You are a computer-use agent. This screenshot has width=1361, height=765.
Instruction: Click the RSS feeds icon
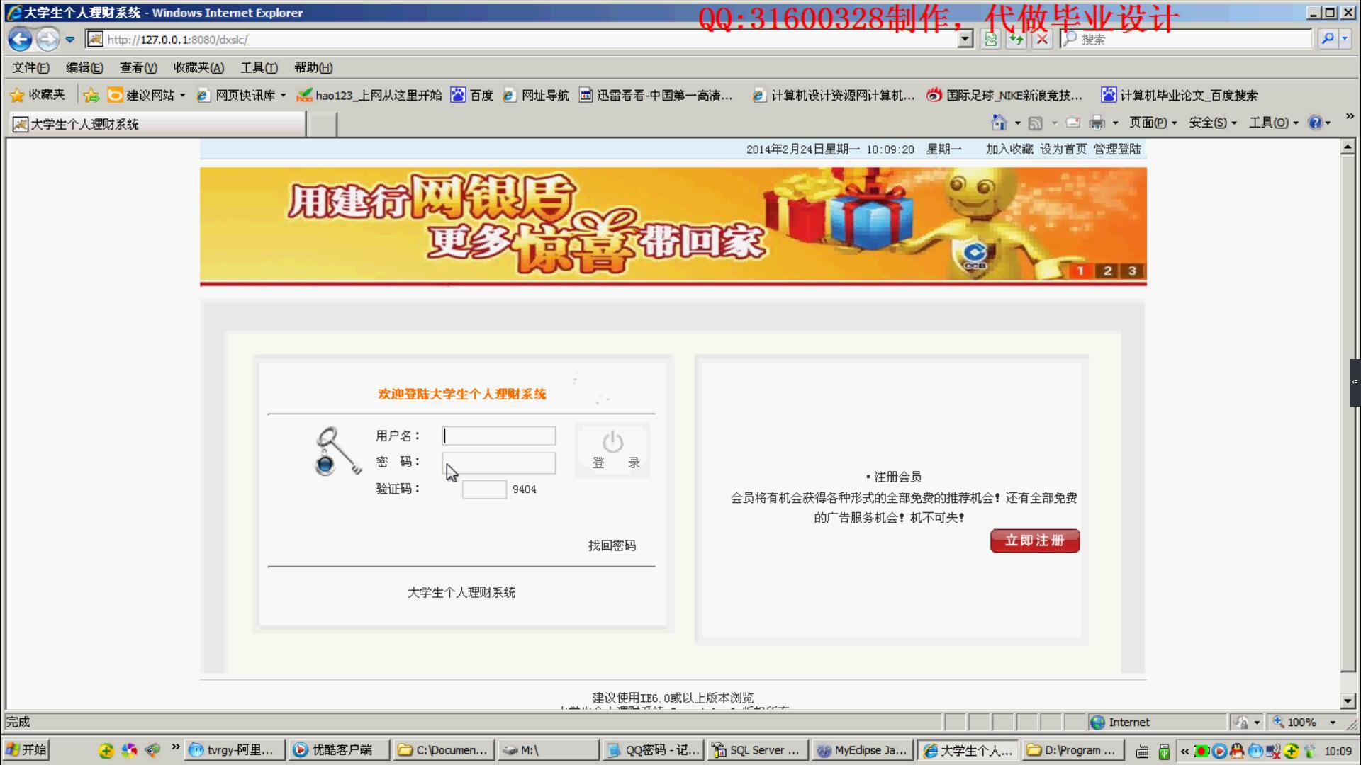click(x=1035, y=123)
